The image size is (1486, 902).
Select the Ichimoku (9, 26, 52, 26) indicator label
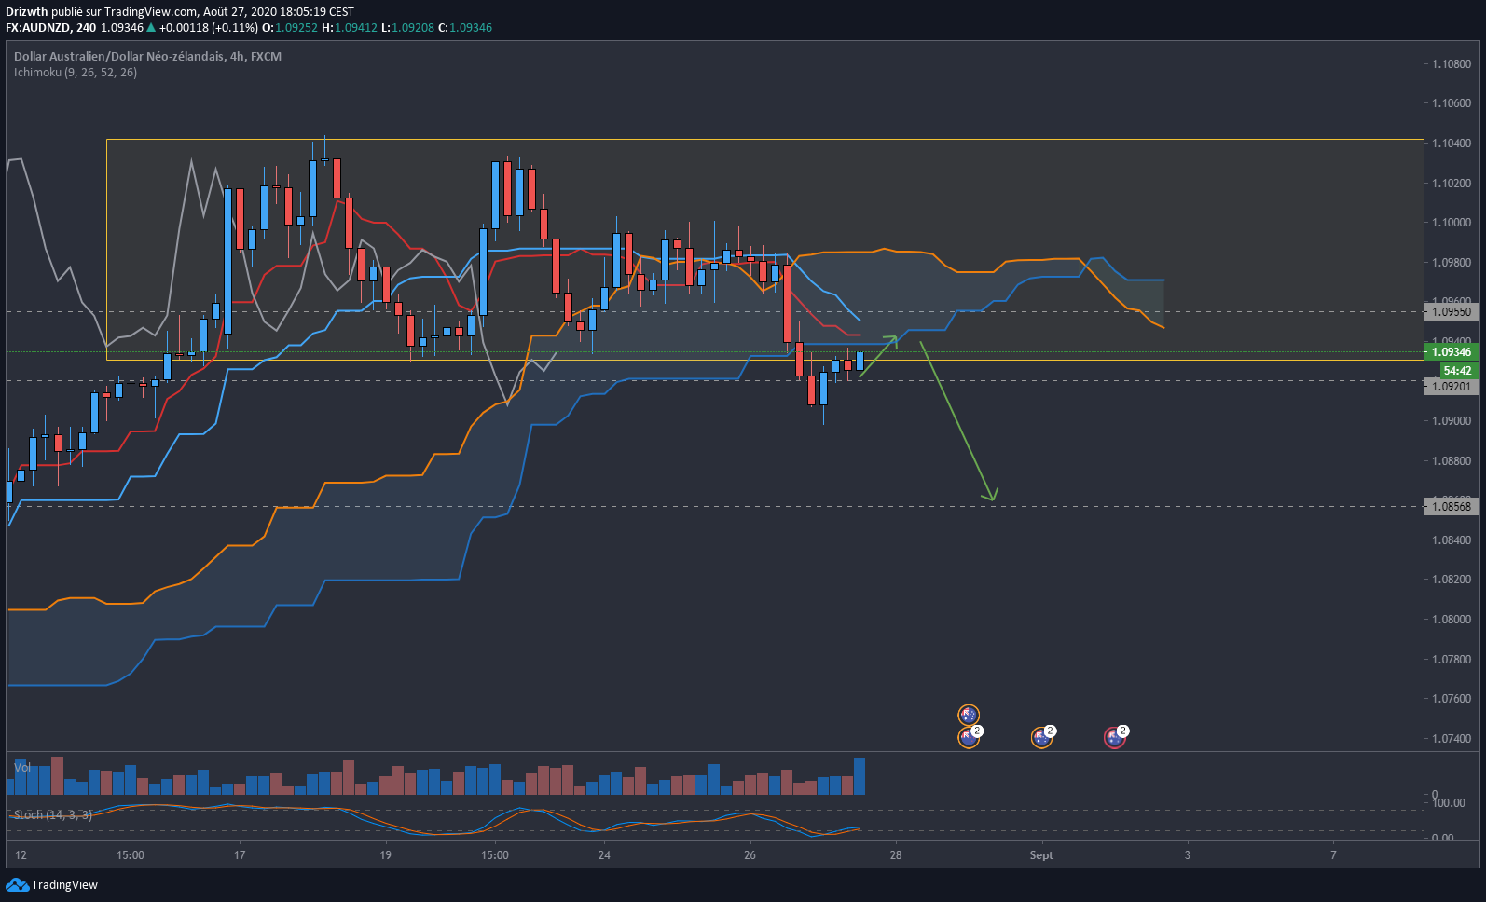pos(76,72)
